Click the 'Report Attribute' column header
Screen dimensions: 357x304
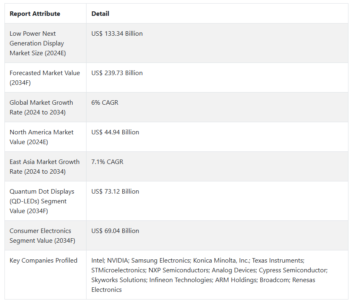35,14
